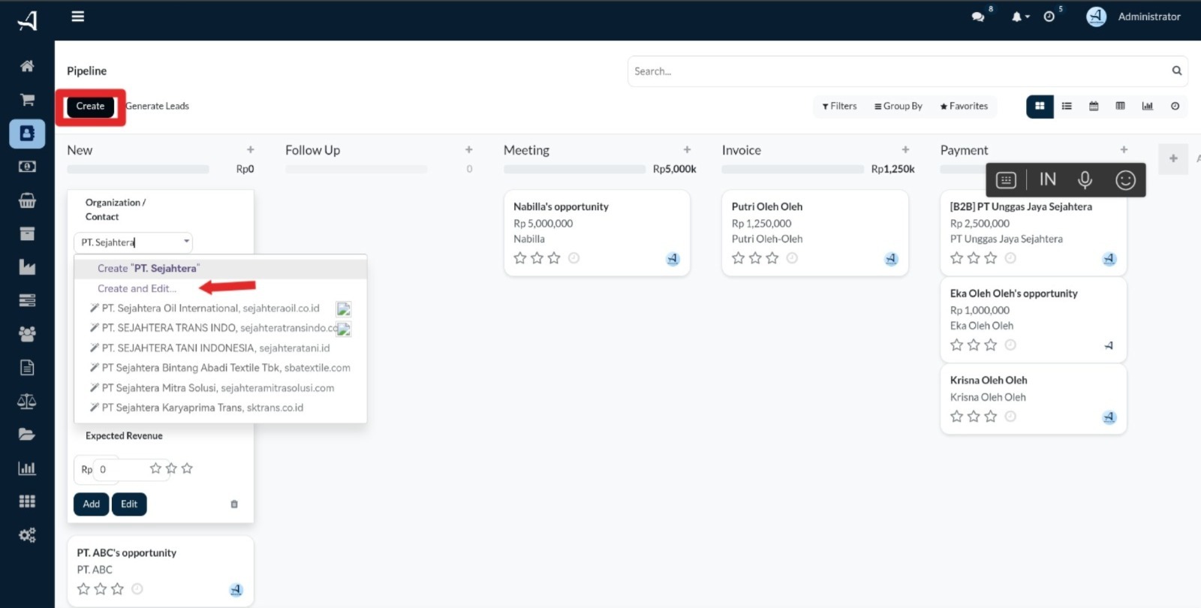Image resolution: width=1201 pixels, height=608 pixels.
Task: Open the emoji picker on input overlay
Action: click(1125, 180)
